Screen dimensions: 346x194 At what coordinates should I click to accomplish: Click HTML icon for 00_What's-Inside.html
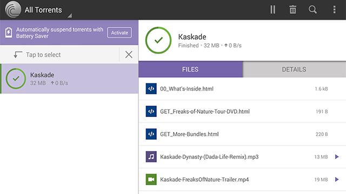[151, 88]
